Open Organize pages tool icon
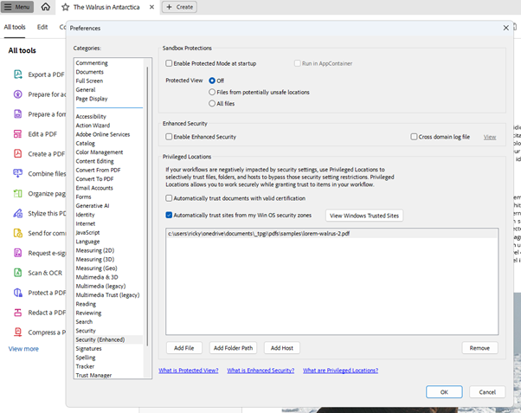The width and height of the screenshot is (521, 413). (x=18, y=194)
